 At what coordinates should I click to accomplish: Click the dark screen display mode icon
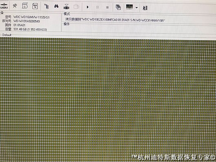click(129, 7)
